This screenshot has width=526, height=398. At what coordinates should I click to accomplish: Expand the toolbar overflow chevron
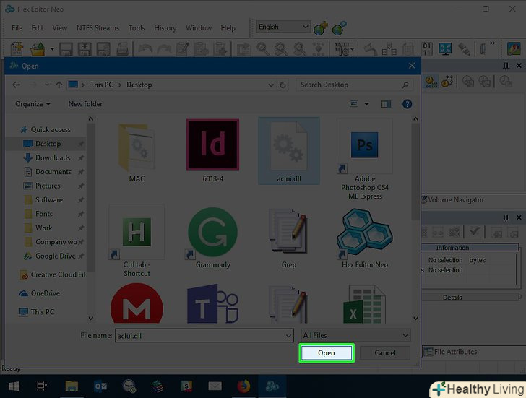pos(492,43)
